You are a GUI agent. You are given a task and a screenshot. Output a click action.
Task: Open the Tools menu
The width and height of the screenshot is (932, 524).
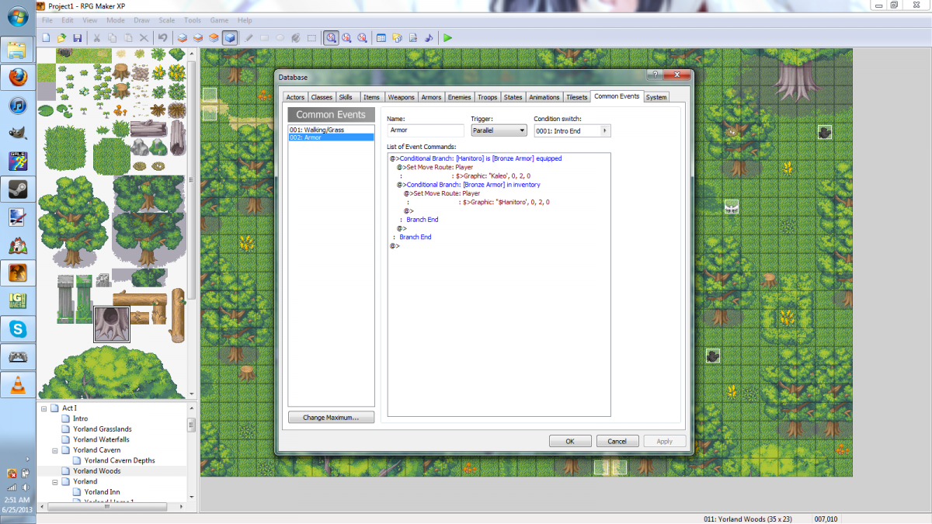(193, 20)
